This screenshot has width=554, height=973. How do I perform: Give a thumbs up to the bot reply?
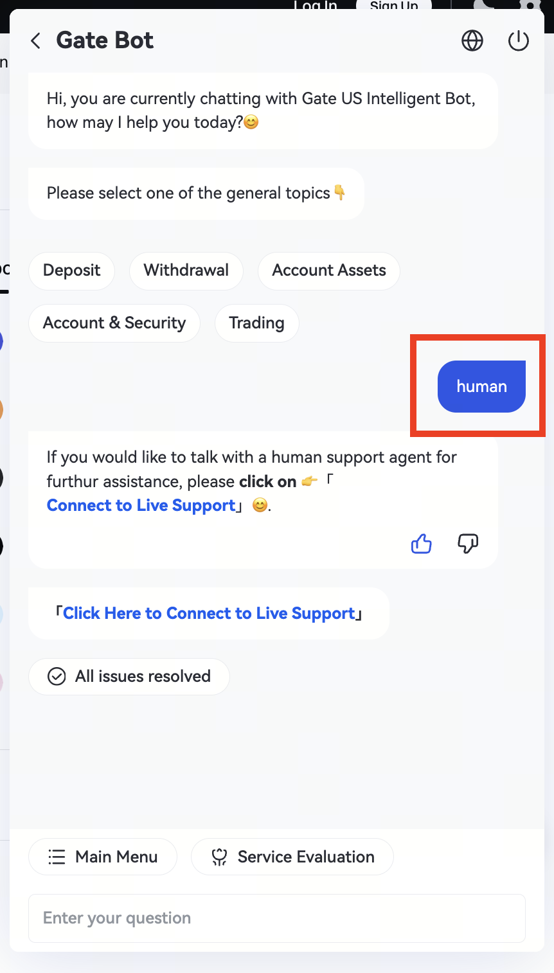[422, 544]
